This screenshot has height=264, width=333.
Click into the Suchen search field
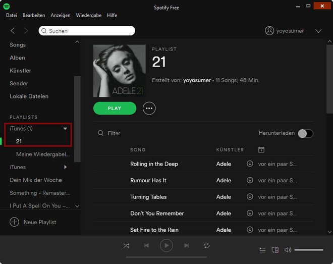click(87, 31)
